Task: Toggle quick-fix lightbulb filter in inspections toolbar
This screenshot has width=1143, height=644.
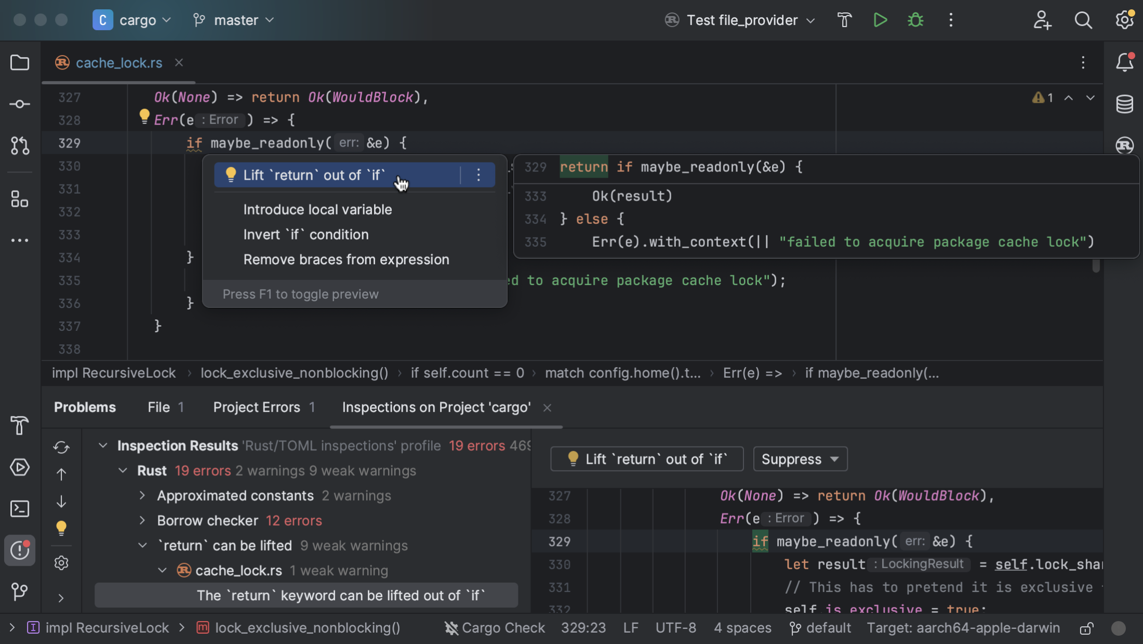Action: [61, 528]
